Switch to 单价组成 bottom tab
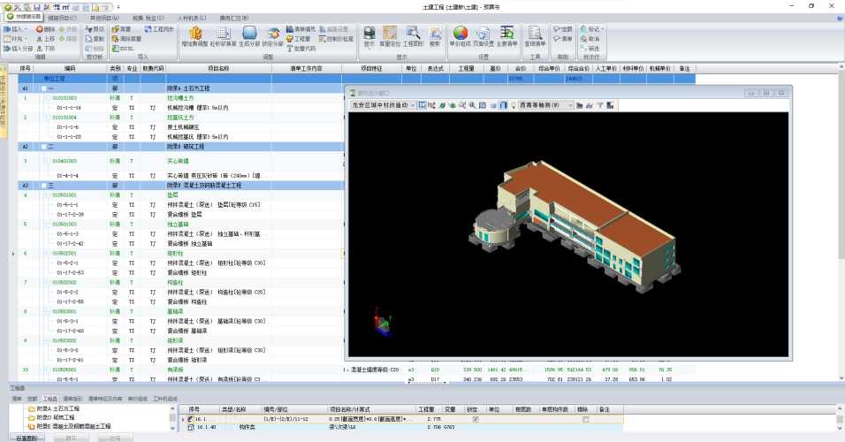 click(137, 399)
